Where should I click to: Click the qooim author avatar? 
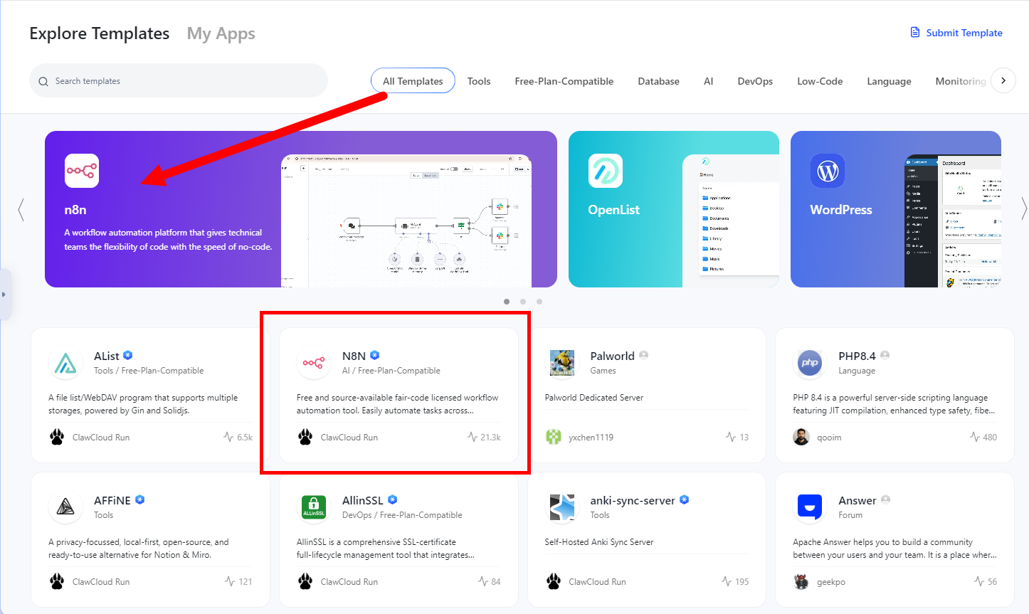801,437
